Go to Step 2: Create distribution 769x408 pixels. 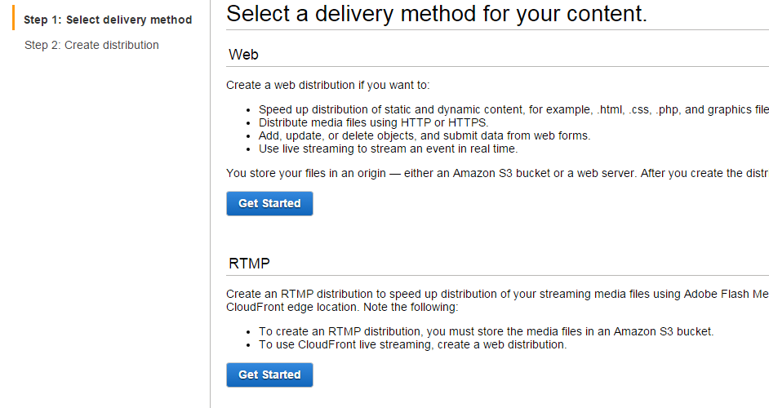(91, 45)
